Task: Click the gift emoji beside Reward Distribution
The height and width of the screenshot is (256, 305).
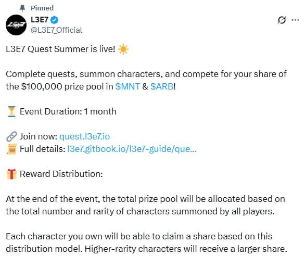Action: 11,174
